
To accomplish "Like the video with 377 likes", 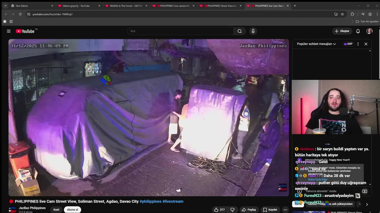I will 219,210.
